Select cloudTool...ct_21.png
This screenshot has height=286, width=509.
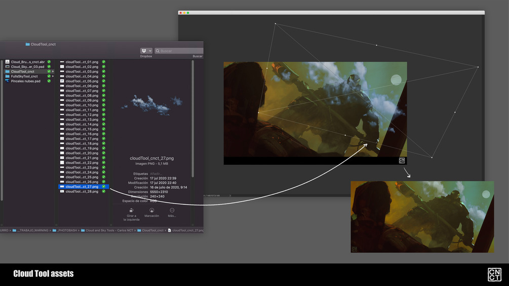click(x=84, y=158)
